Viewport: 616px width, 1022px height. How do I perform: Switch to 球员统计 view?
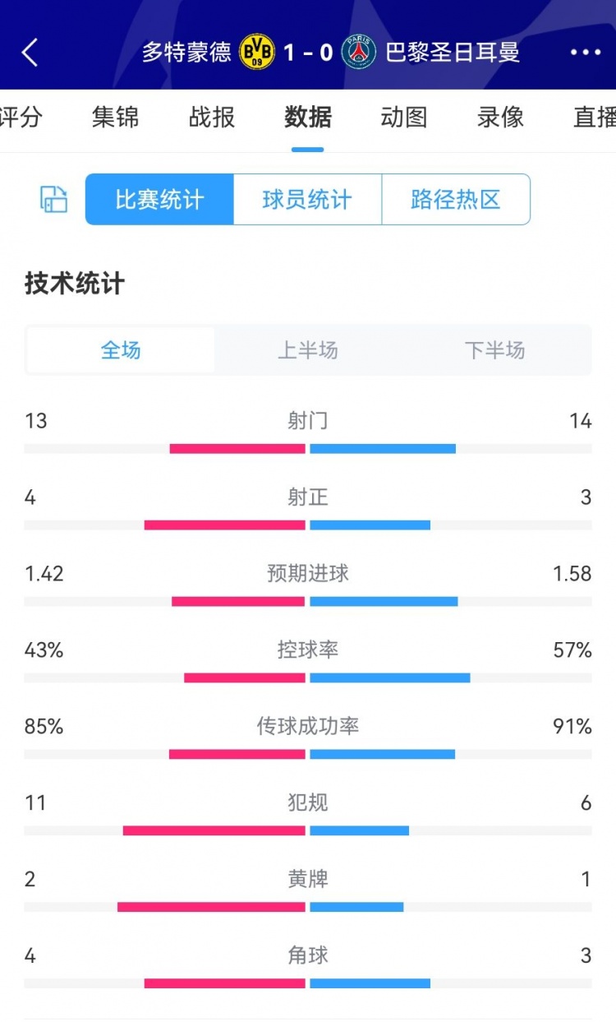point(307,199)
